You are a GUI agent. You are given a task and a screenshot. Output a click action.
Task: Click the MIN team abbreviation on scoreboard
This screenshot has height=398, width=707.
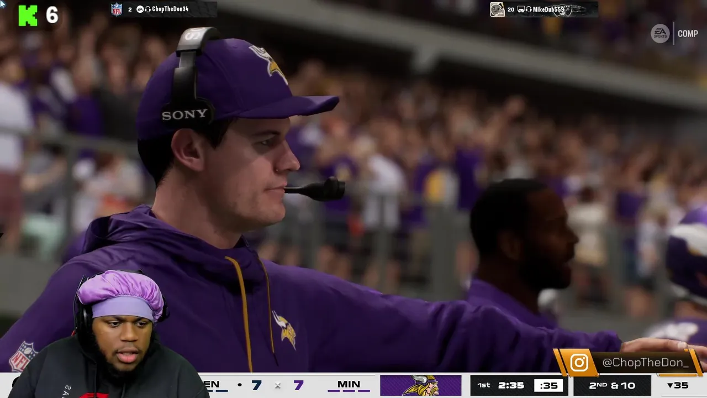pyautogui.click(x=349, y=385)
